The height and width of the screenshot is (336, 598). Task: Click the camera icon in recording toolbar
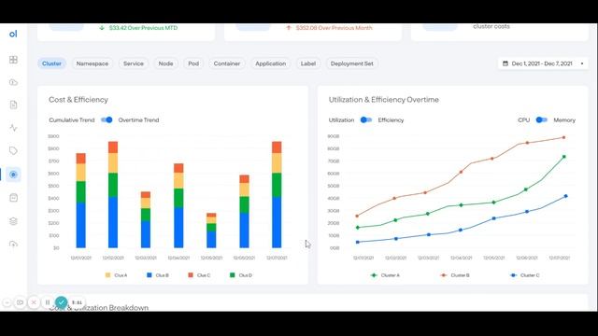(x=20, y=302)
